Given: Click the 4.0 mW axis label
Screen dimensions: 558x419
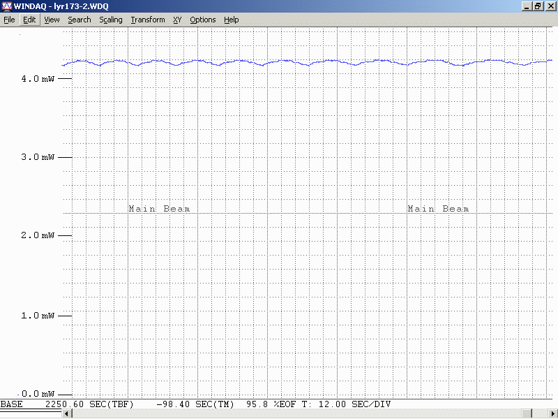Looking at the screenshot, I should (38, 80).
